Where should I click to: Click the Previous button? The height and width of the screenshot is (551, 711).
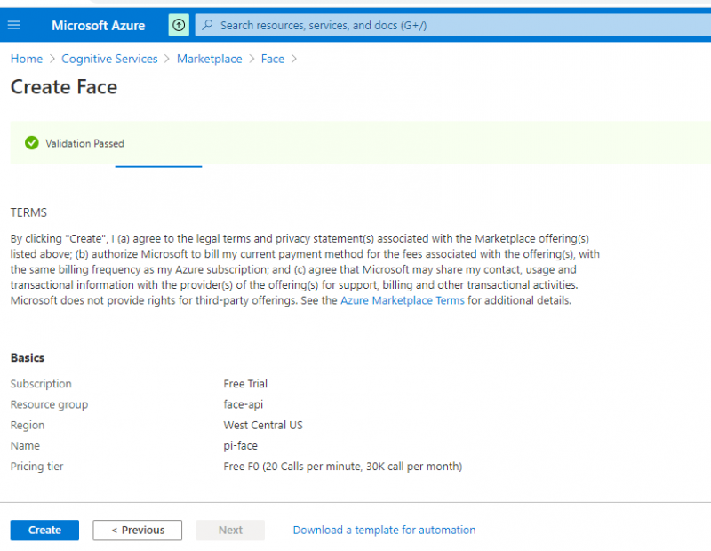(x=137, y=530)
